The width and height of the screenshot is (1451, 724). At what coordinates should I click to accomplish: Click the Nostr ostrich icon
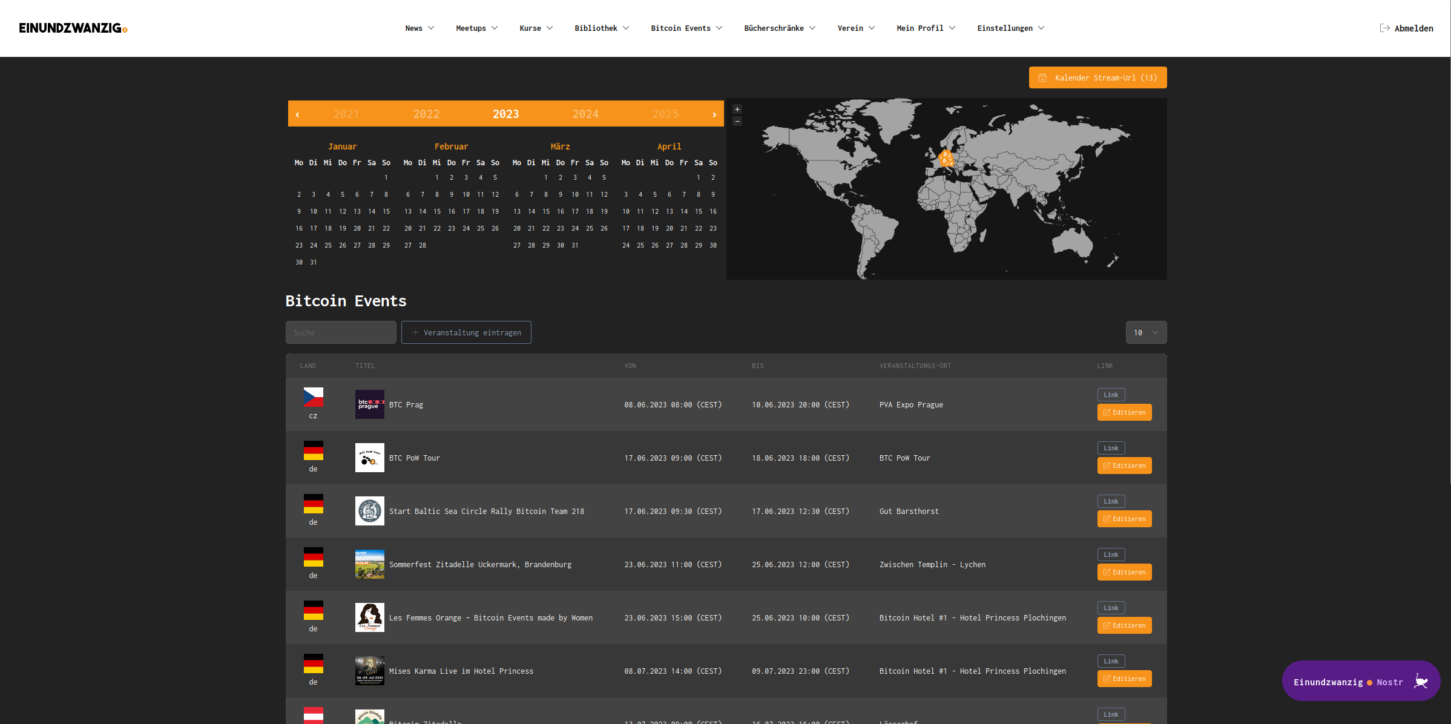point(1420,682)
